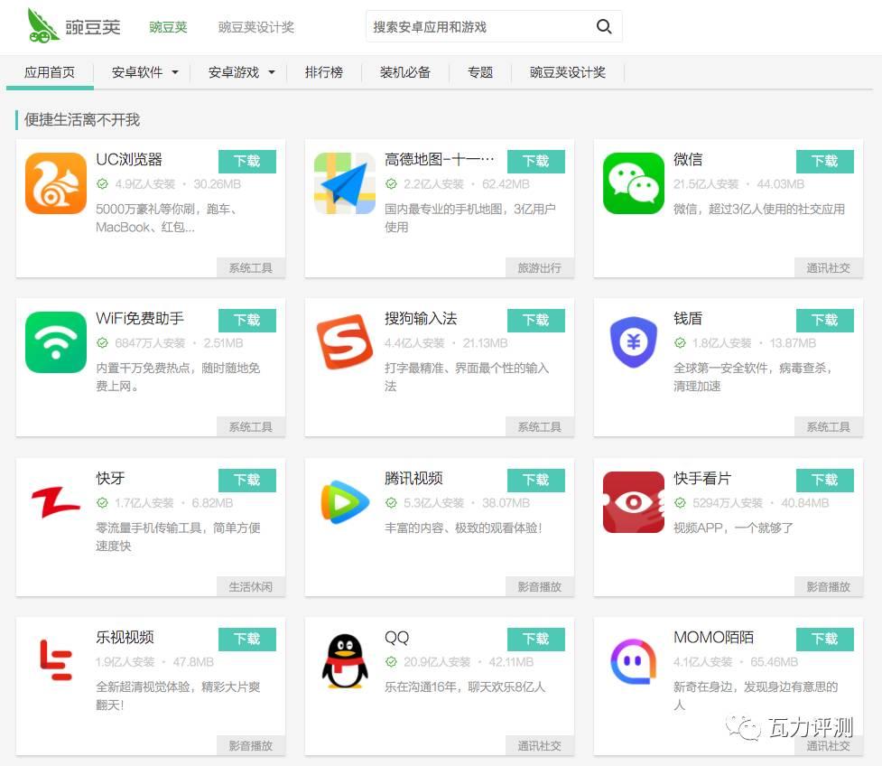Open the 高德地图 app icon
Image resolution: width=882 pixels, height=766 pixels.
[345, 183]
